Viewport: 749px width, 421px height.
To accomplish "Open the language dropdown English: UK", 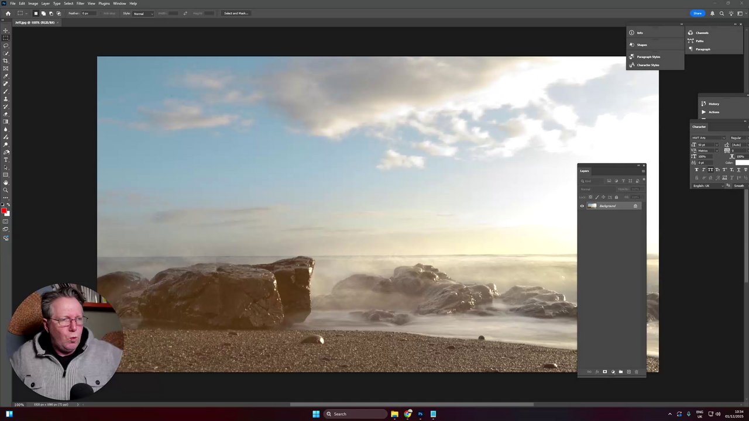I will [x=708, y=186].
